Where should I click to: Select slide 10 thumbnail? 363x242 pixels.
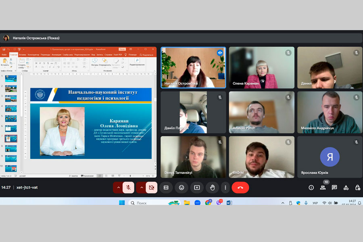[x=11, y=169]
